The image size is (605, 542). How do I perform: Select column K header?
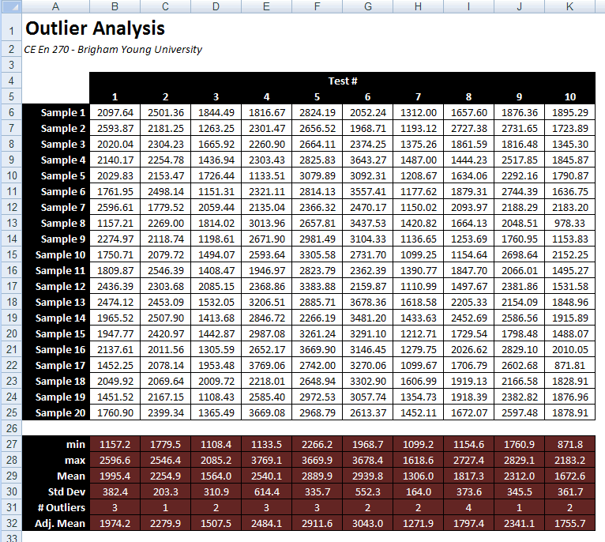click(570, 6)
